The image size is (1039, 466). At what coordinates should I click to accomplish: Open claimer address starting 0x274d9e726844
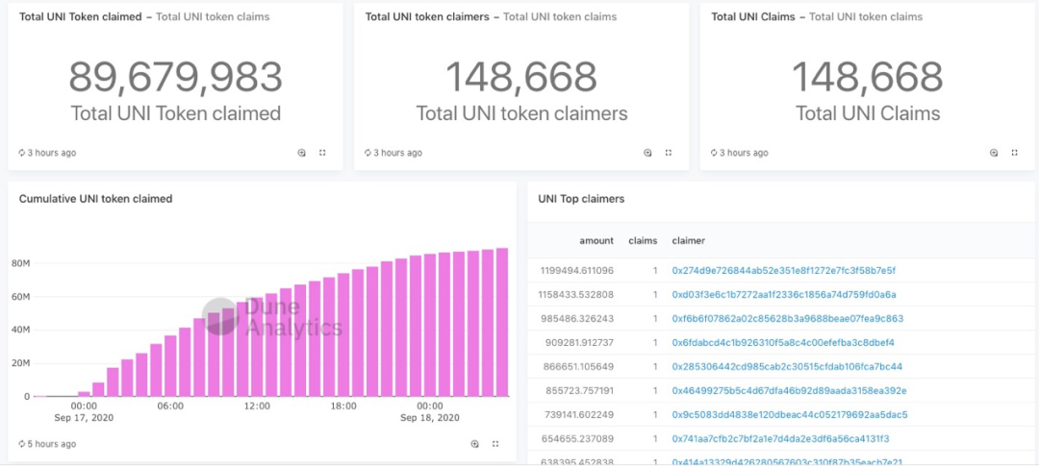tap(783, 270)
